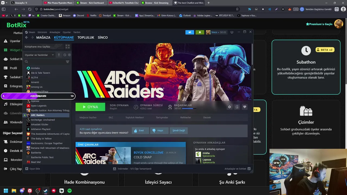Image resolution: width=347 pixels, height=195 pixels.
Task: Select Among Us in library list
Action: click(x=37, y=87)
